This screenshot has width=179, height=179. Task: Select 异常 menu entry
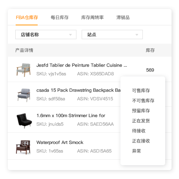(x=136, y=151)
